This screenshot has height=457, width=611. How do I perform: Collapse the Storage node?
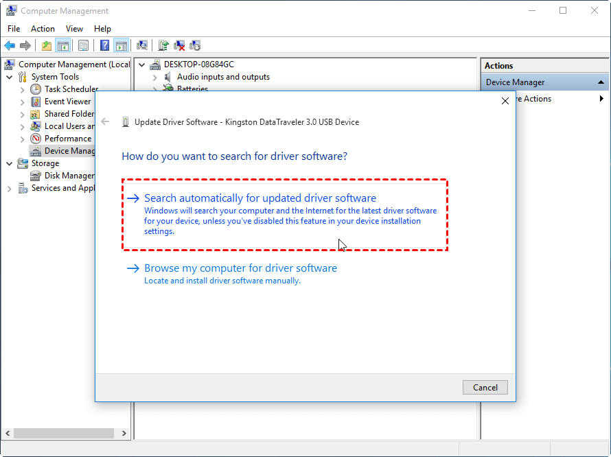coord(10,163)
